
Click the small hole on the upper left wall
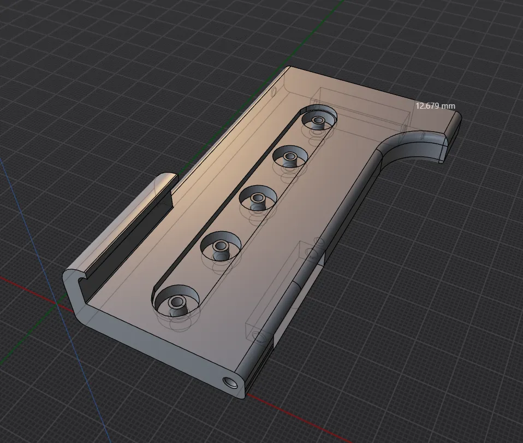click(x=274, y=91)
